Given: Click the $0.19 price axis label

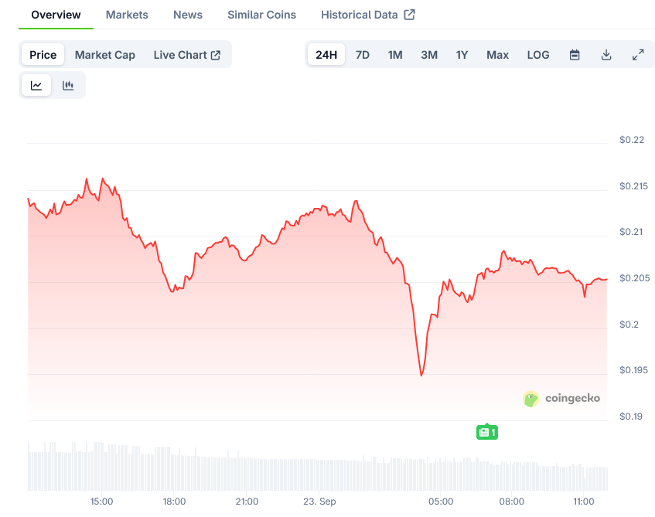Looking at the screenshot, I should coord(631,416).
